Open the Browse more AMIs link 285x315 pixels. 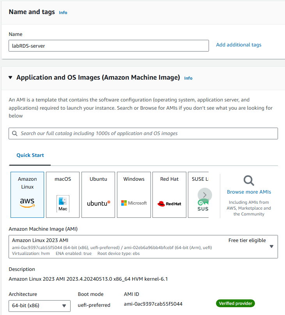click(249, 192)
